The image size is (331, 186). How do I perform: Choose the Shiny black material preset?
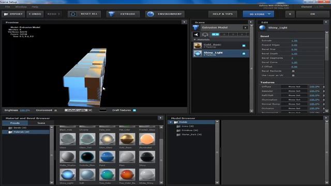tap(147, 157)
